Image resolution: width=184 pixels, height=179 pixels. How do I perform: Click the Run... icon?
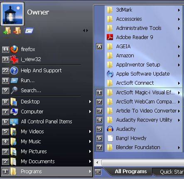14,81
